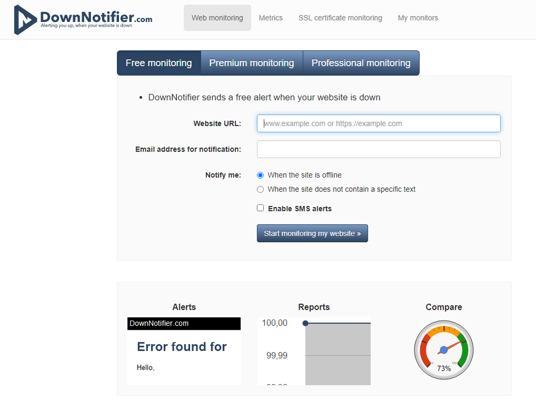Click the Alerts heading
The height and width of the screenshot is (404, 536).
[x=184, y=307]
